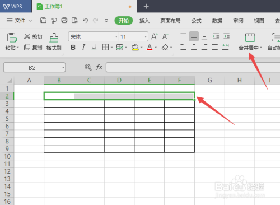Justify text alignment icon
Viewport: 280px width, 205px height.
[214, 47]
